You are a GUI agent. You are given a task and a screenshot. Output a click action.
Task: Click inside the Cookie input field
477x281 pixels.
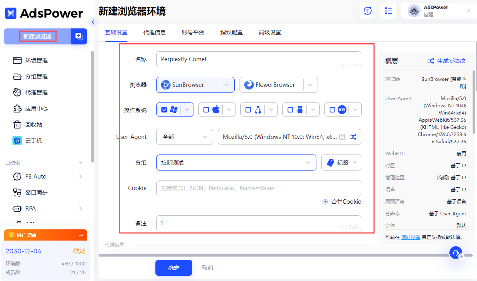tap(258, 188)
